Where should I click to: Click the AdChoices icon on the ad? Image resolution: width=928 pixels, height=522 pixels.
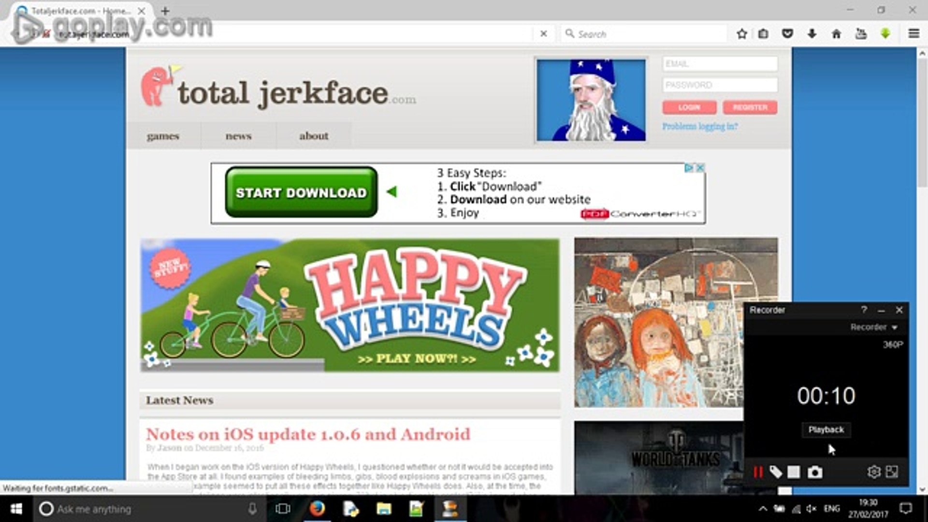tap(689, 168)
